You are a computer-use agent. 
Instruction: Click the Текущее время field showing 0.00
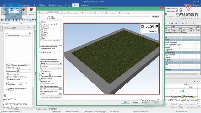24,71
